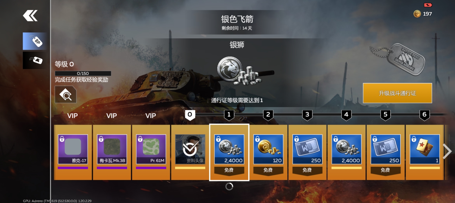Tap the gold coin balance icon

[x=417, y=14]
